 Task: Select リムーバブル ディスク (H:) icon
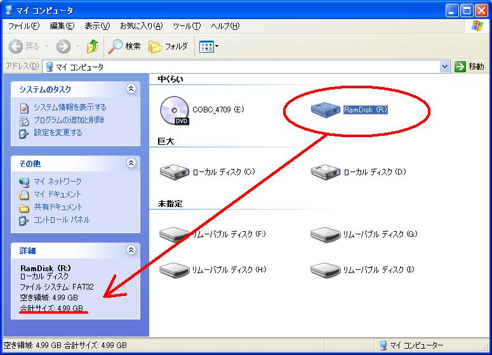[x=175, y=270]
